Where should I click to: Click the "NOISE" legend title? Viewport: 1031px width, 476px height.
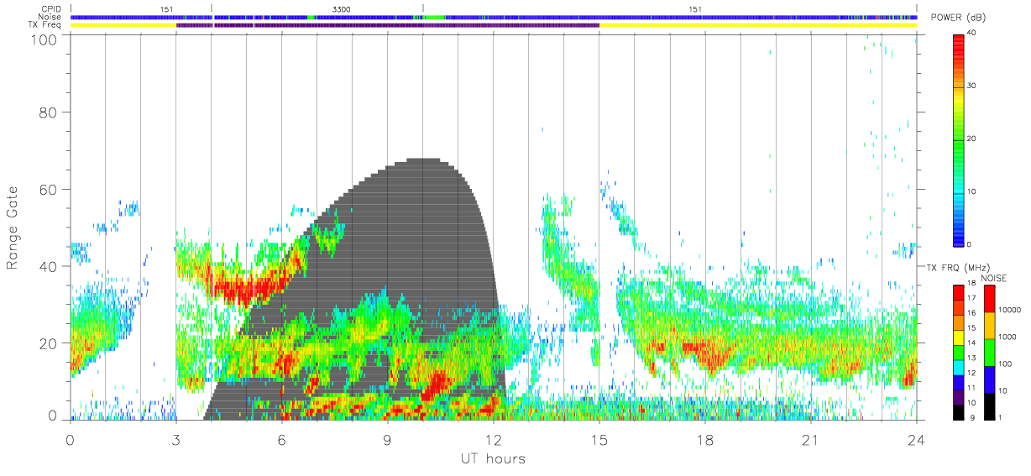point(993,278)
